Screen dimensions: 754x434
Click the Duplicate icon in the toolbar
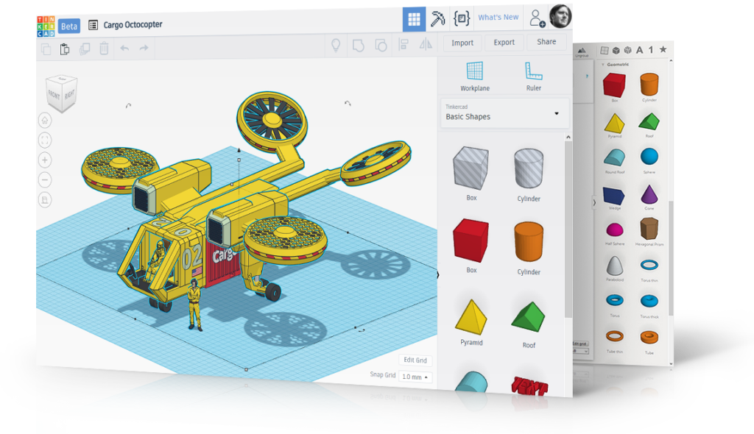click(85, 49)
